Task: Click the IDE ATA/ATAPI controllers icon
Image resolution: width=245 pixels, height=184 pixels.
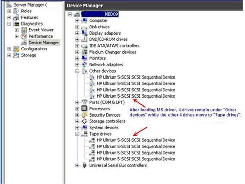Action: click(x=84, y=46)
